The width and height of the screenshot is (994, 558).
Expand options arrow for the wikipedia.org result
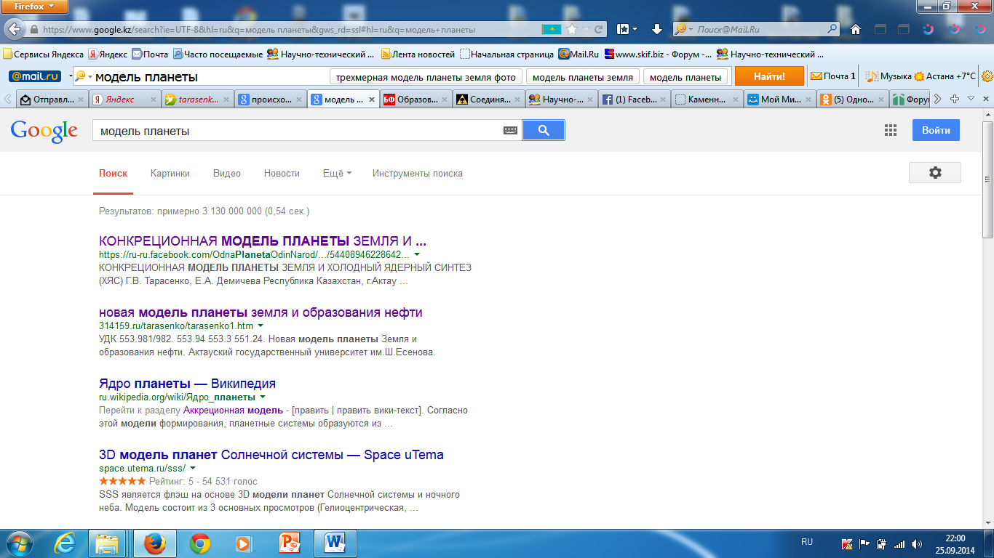pos(263,397)
